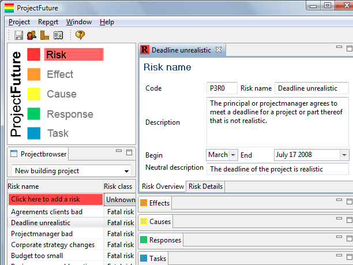Click the Effect label in legend
Image resolution: width=353 pixels, height=265 pixels.
tap(60, 74)
